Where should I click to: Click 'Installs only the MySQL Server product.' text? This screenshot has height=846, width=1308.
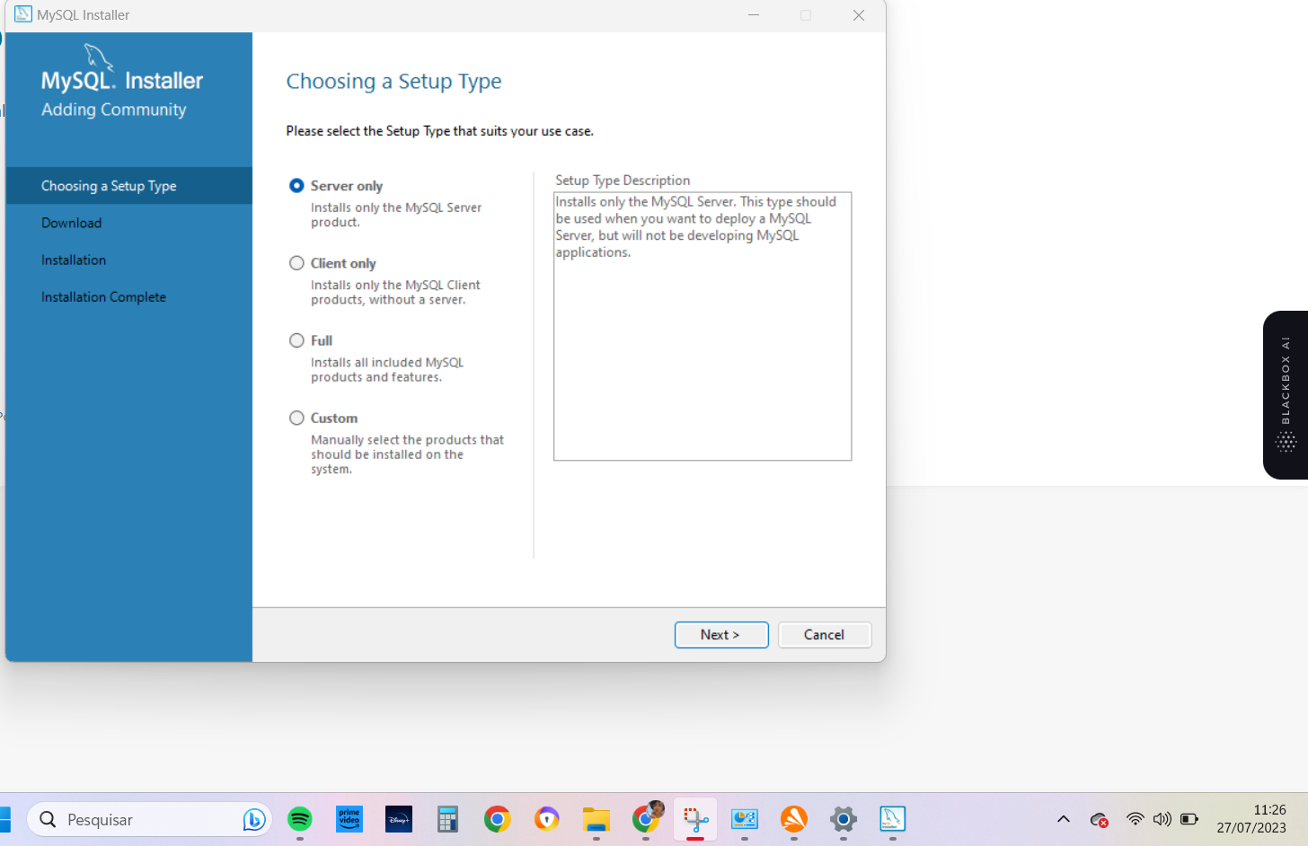coord(396,215)
